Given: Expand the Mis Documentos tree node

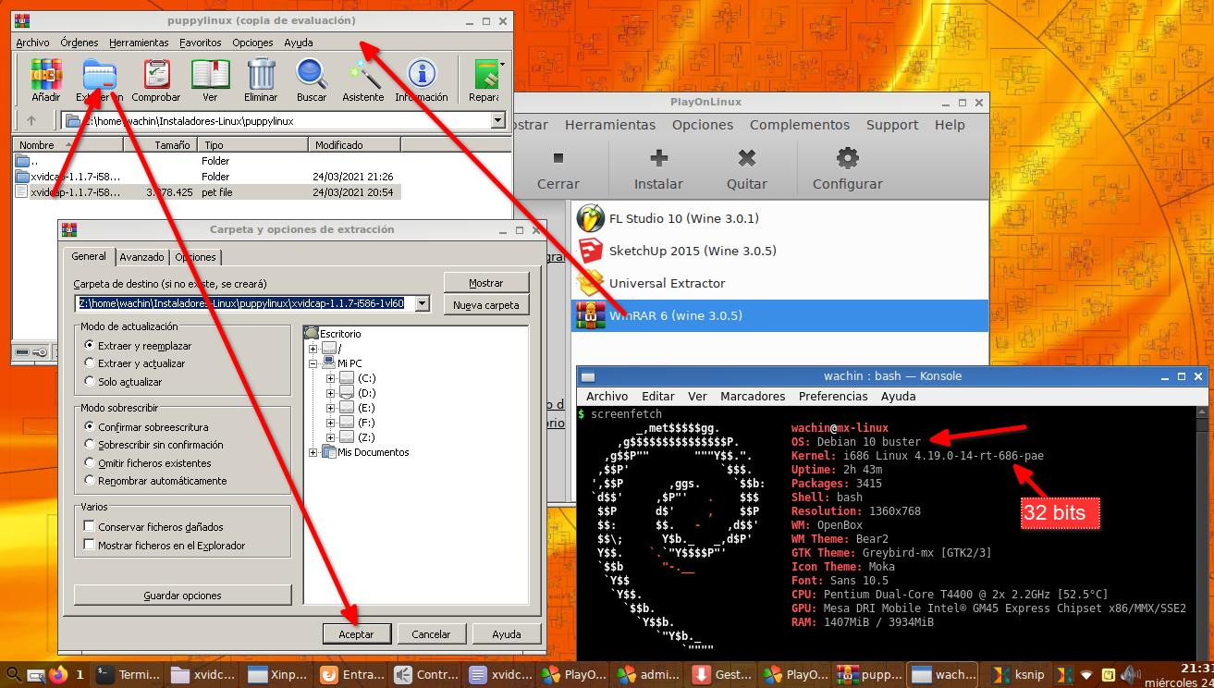Looking at the screenshot, I should [313, 452].
